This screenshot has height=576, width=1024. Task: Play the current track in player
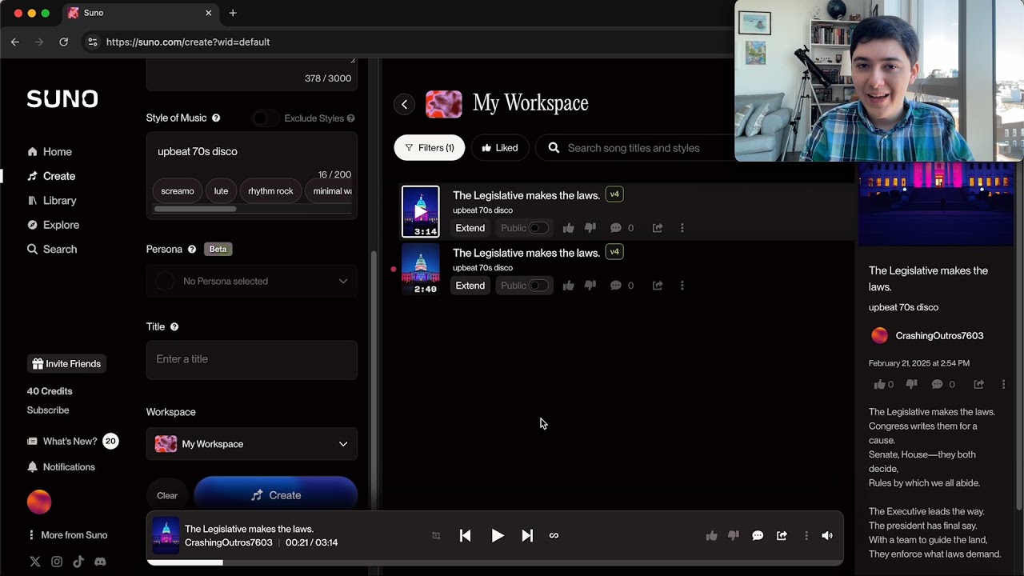click(x=498, y=536)
